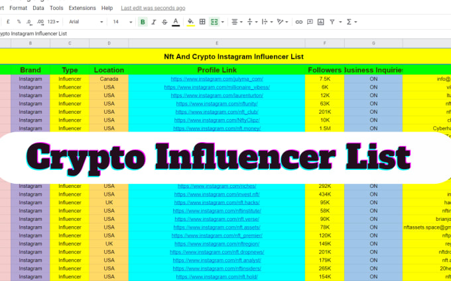Screen dimensions: 451x281
Task: Select the 7.5K followers cell
Action: coord(325,79)
